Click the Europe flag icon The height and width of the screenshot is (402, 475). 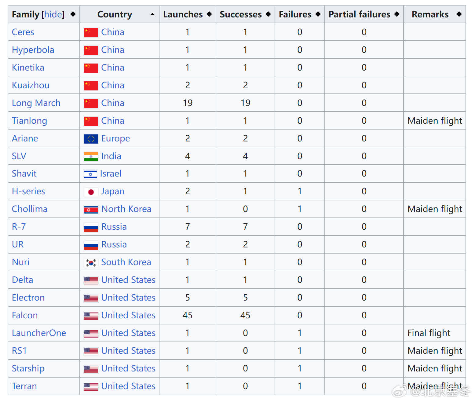91,139
